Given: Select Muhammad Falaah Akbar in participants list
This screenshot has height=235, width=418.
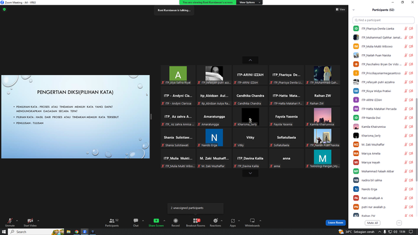Looking at the screenshot, I should point(383,171).
